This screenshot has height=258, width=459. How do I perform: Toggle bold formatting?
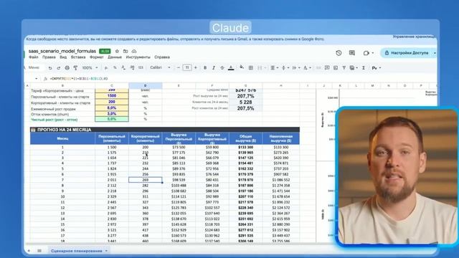click(x=205, y=68)
